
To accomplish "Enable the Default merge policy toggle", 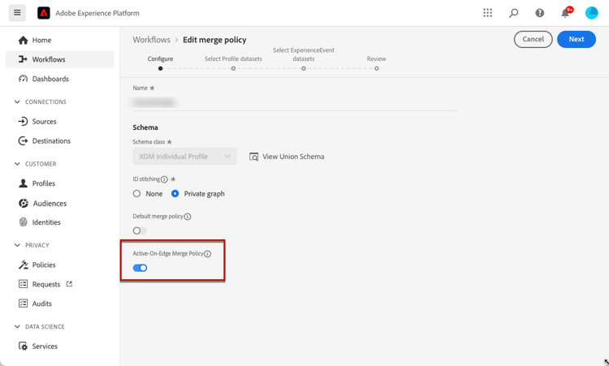I will click(x=140, y=230).
